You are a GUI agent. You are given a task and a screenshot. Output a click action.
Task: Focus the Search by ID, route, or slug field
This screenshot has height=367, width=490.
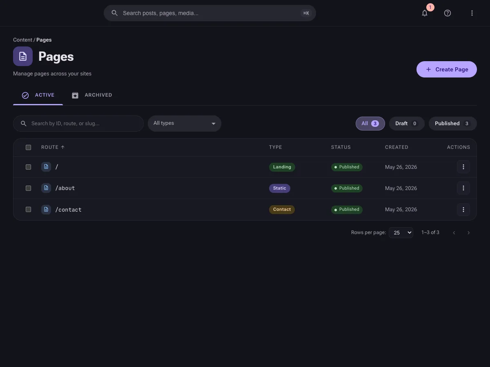(x=78, y=124)
